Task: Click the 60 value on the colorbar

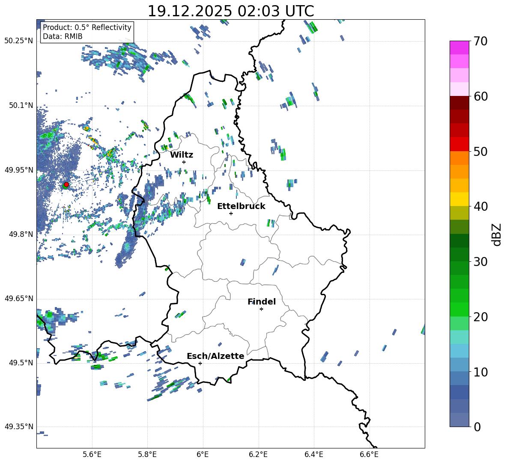Action: [480, 96]
